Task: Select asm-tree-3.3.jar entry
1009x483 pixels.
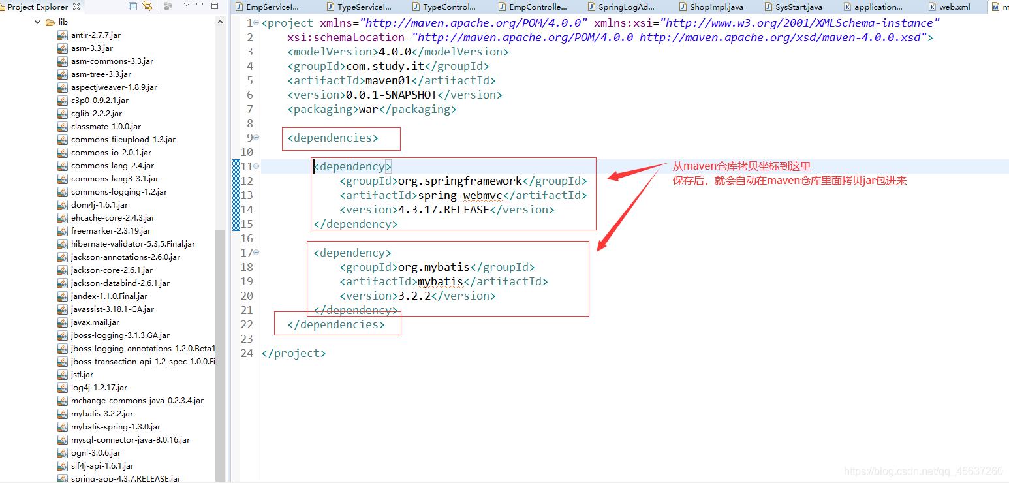Action: coord(101,74)
